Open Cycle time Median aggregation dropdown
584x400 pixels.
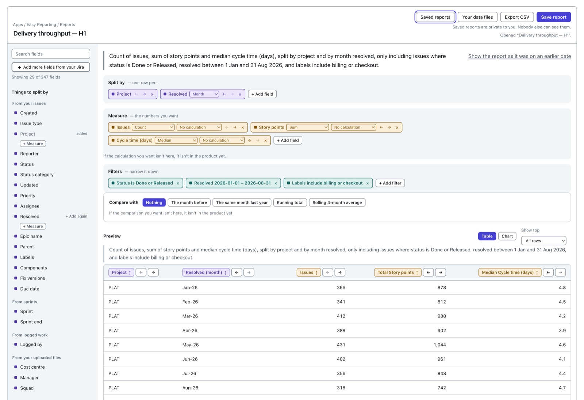pyautogui.click(x=176, y=140)
